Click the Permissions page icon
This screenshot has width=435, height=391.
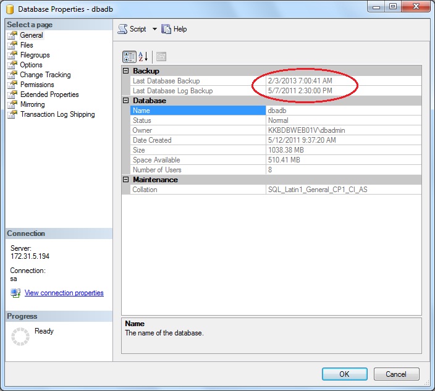pyautogui.click(x=12, y=85)
